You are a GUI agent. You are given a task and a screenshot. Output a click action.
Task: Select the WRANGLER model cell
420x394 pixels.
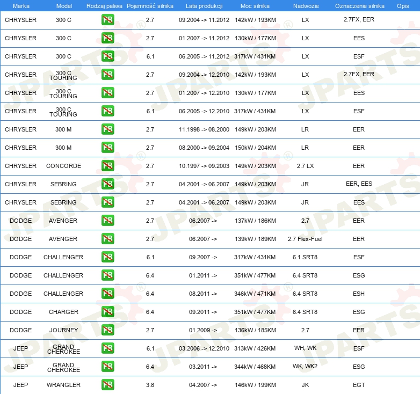[x=63, y=385]
